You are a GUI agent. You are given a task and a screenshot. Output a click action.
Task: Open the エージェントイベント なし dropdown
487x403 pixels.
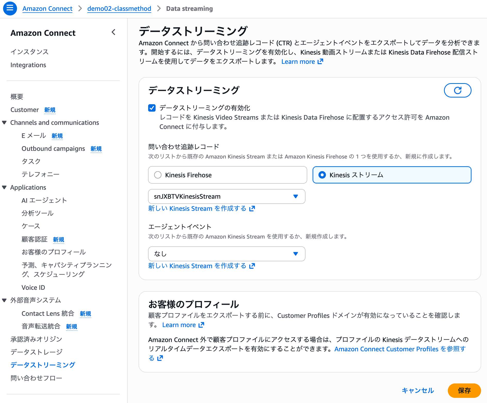click(x=227, y=254)
